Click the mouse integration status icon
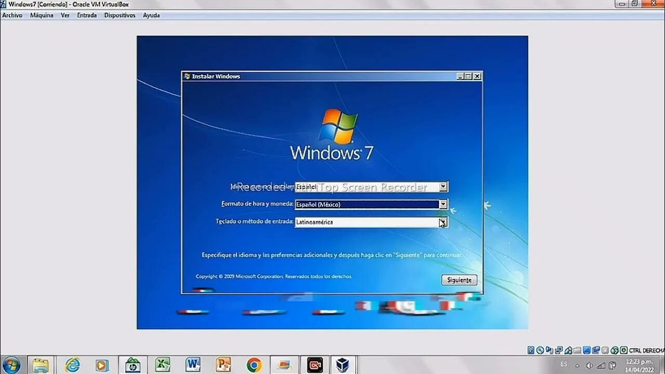 coord(615,350)
